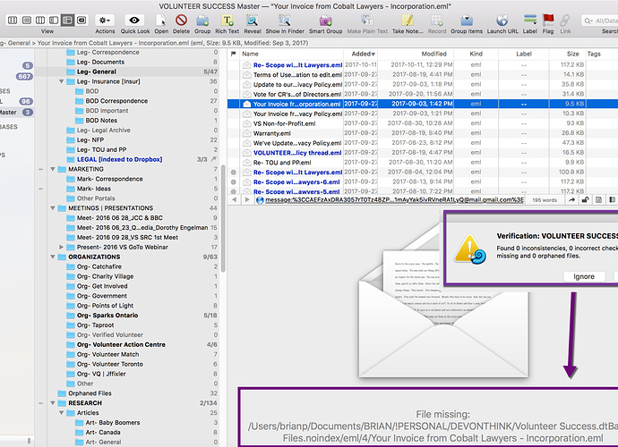Sort list by Kind column
Screen dimensions: 618x447
476,54
